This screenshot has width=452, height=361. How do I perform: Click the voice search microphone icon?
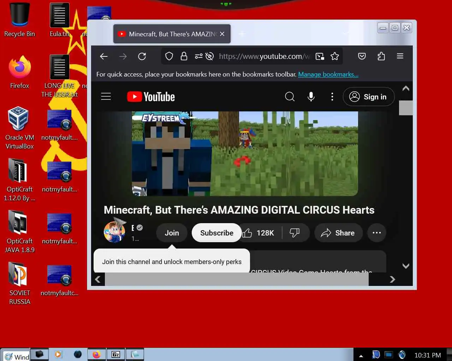point(311,97)
